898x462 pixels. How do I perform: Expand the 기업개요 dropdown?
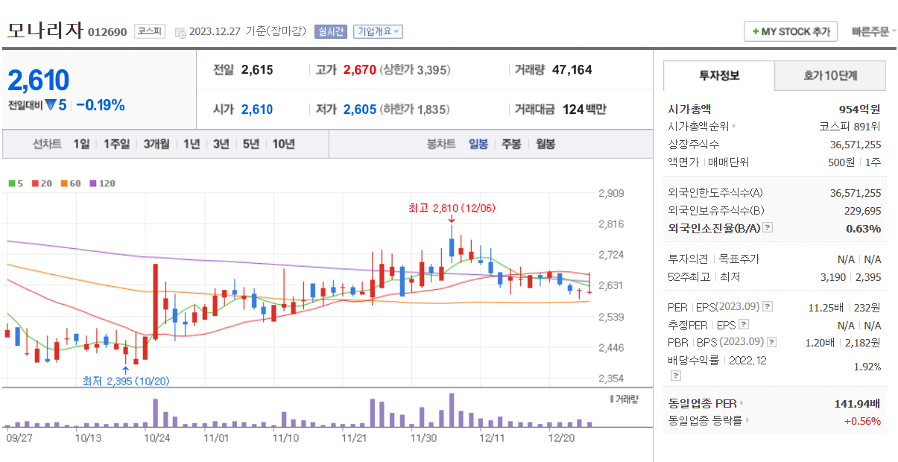[378, 31]
